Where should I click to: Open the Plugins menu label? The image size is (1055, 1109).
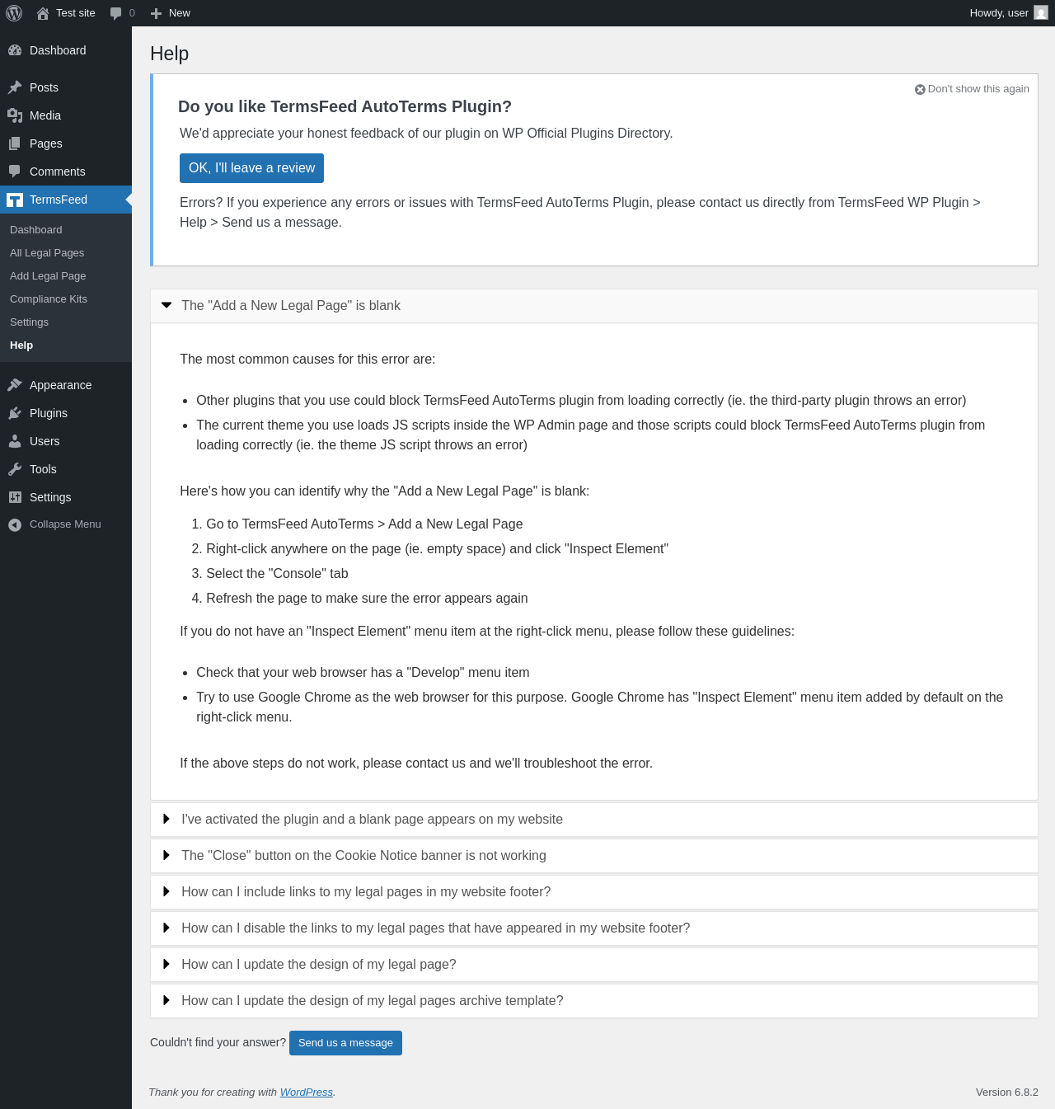click(49, 413)
